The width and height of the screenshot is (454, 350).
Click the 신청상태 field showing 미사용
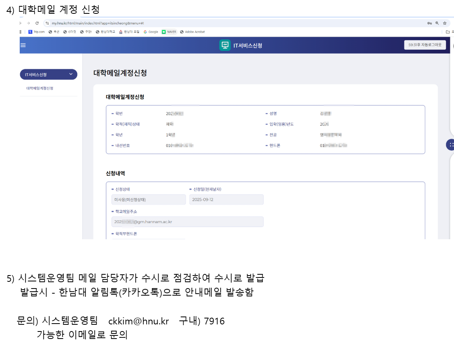pos(148,199)
